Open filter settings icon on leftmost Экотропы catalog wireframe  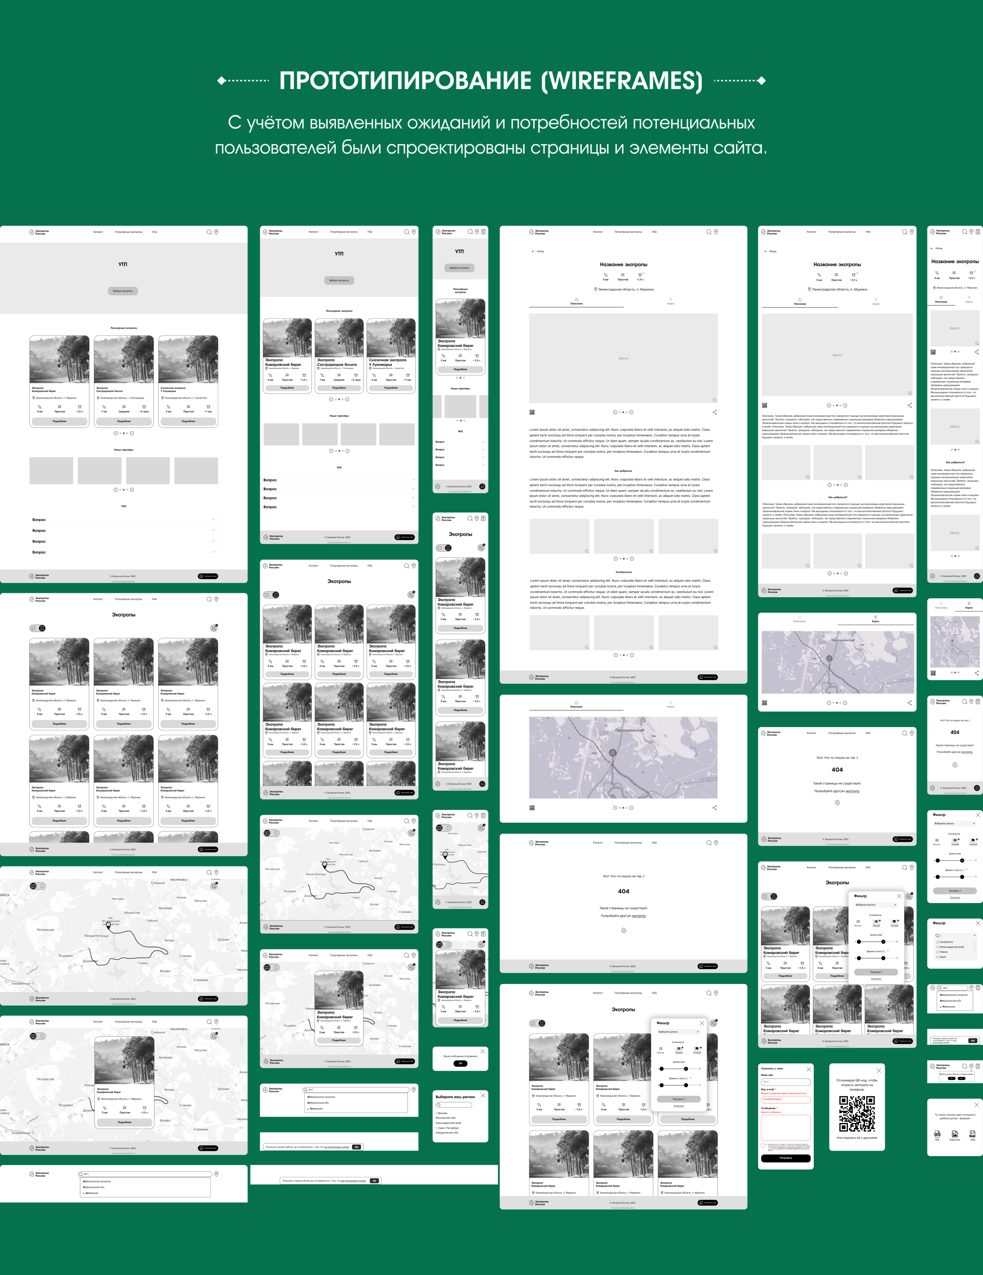(x=214, y=628)
